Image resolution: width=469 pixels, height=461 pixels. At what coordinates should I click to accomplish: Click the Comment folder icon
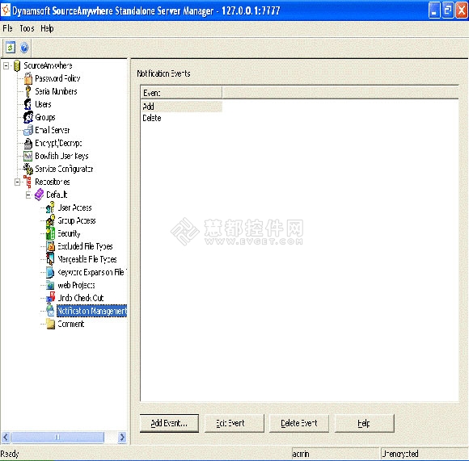click(51, 324)
